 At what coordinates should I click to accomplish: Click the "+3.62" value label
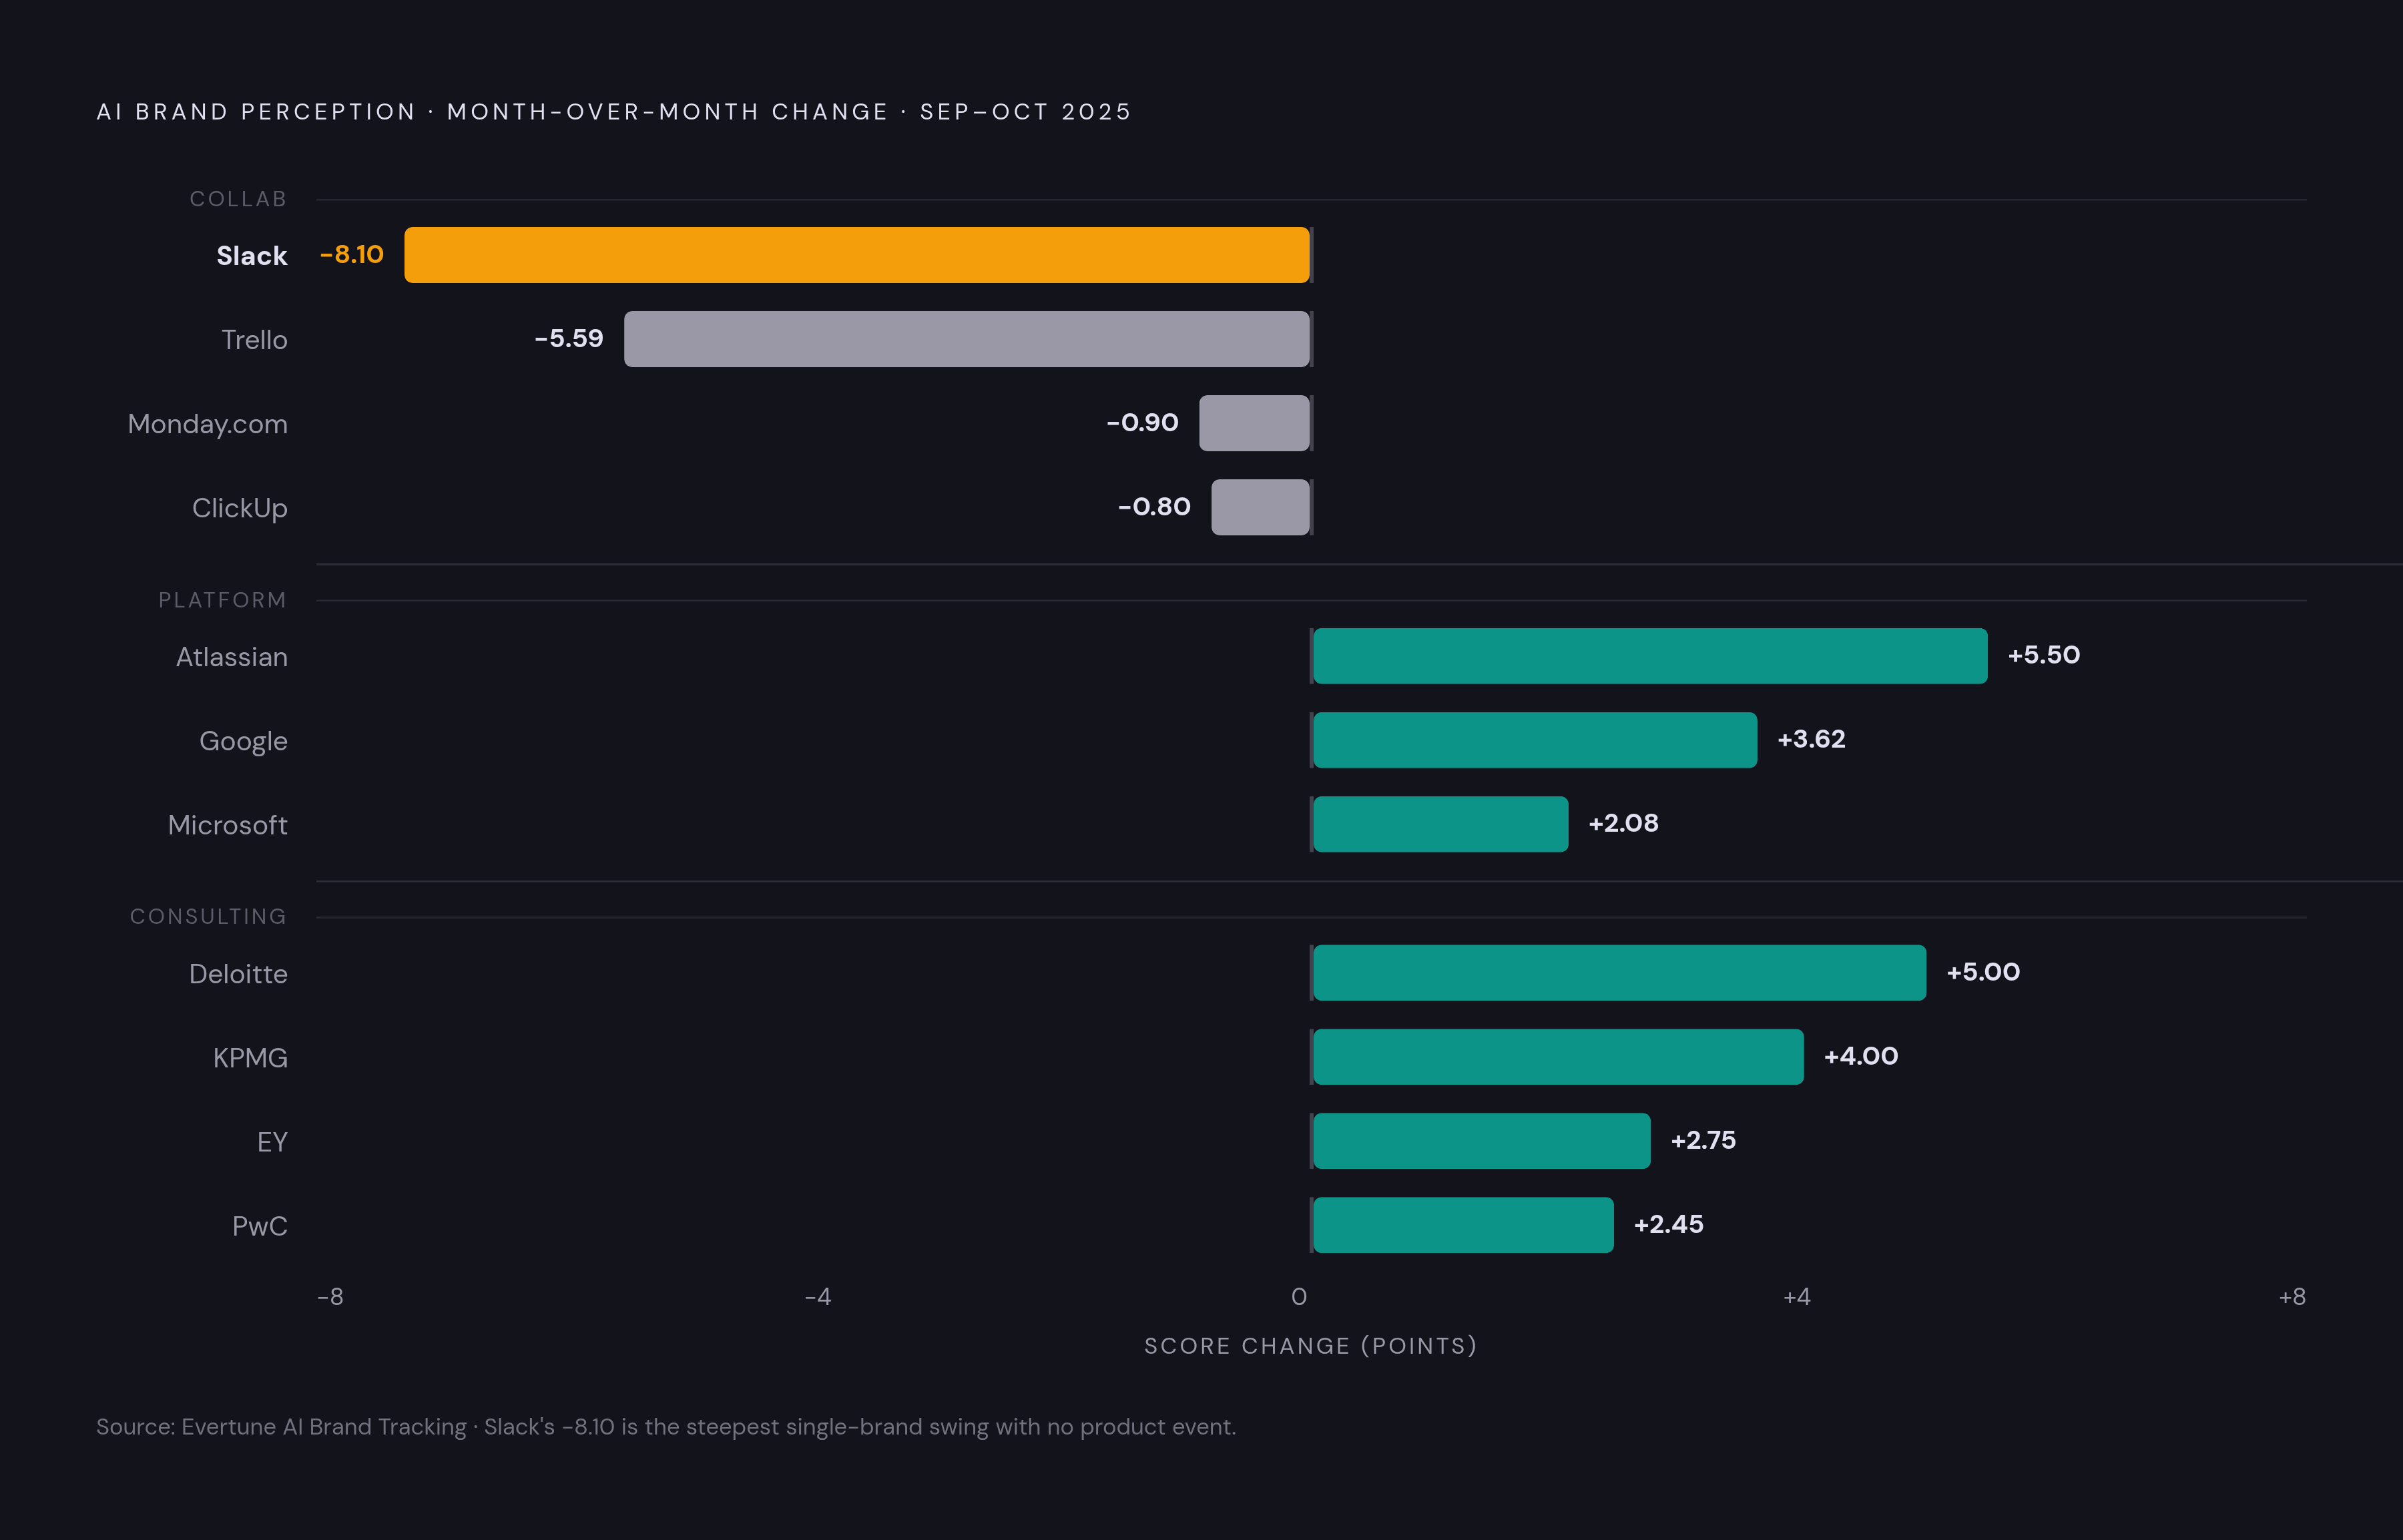[x=1812, y=739]
